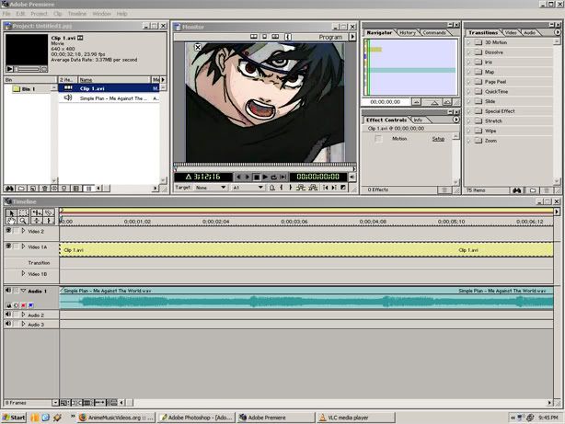Switch to the History tab
The width and height of the screenshot is (565, 424).
(x=408, y=33)
